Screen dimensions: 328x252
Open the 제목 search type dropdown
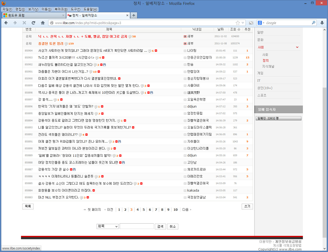(x=108, y=226)
